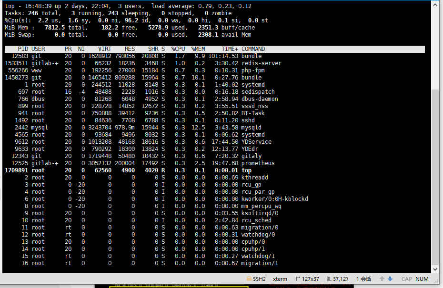Click the sedispatch command

coord(258,92)
